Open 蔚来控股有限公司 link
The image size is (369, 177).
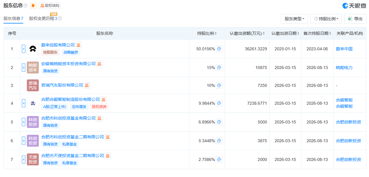click(x=58, y=45)
